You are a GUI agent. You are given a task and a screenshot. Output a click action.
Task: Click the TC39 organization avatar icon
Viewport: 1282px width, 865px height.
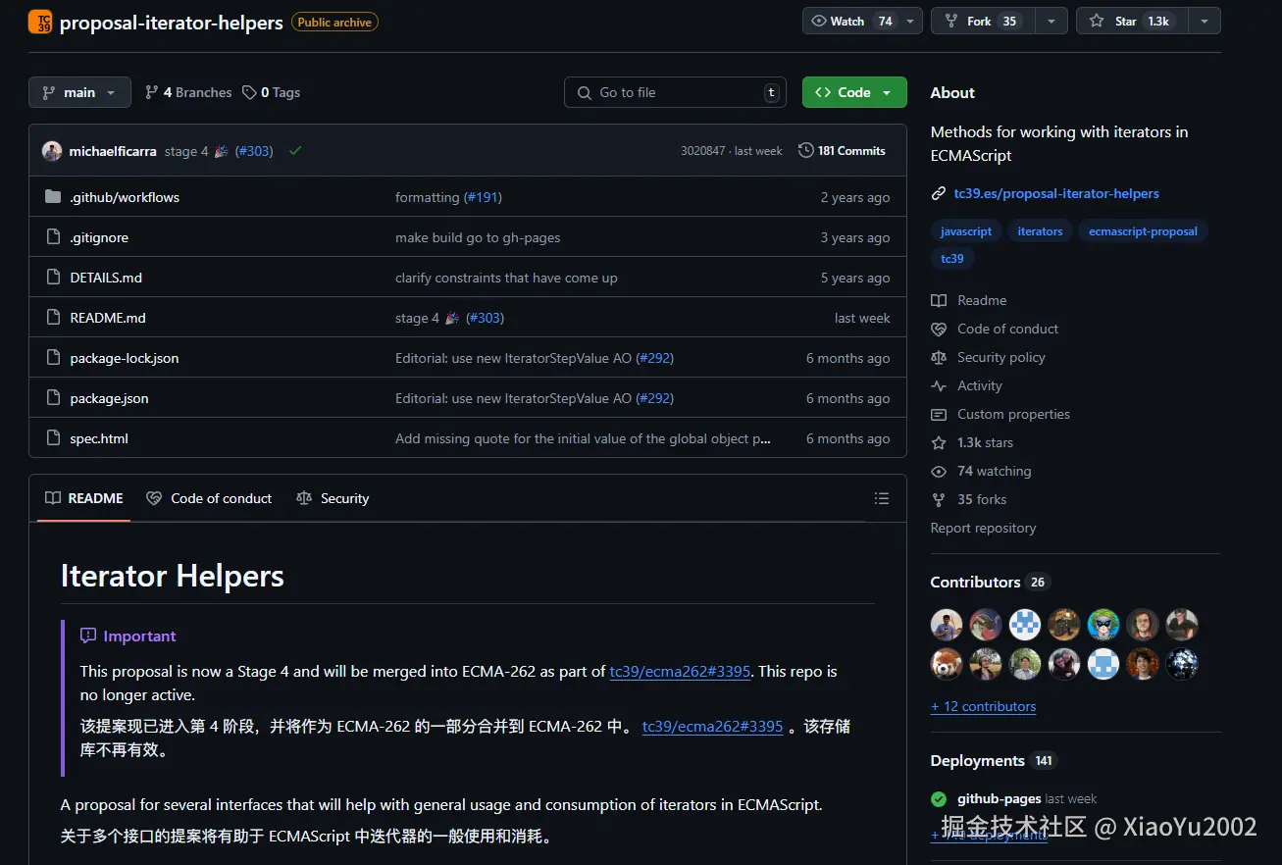pyautogui.click(x=40, y=22)
